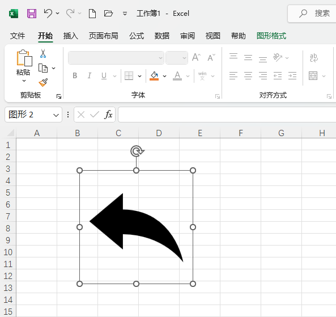Open the Borders dropdown arrow
The image size is (336, 317).
click(x=140, y=76)
